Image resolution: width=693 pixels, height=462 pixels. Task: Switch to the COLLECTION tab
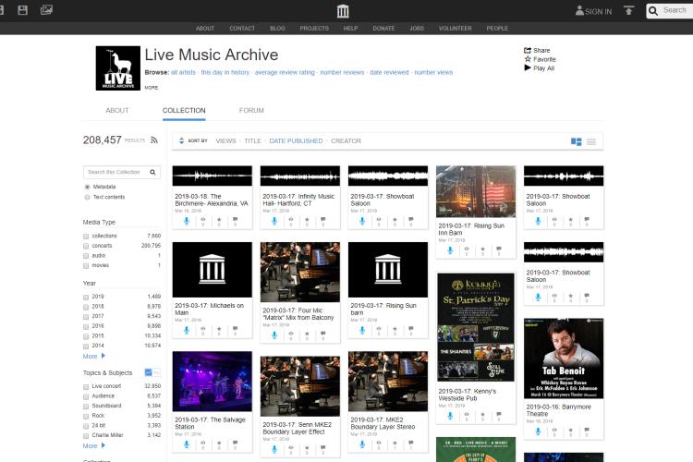tap(184, 111)
